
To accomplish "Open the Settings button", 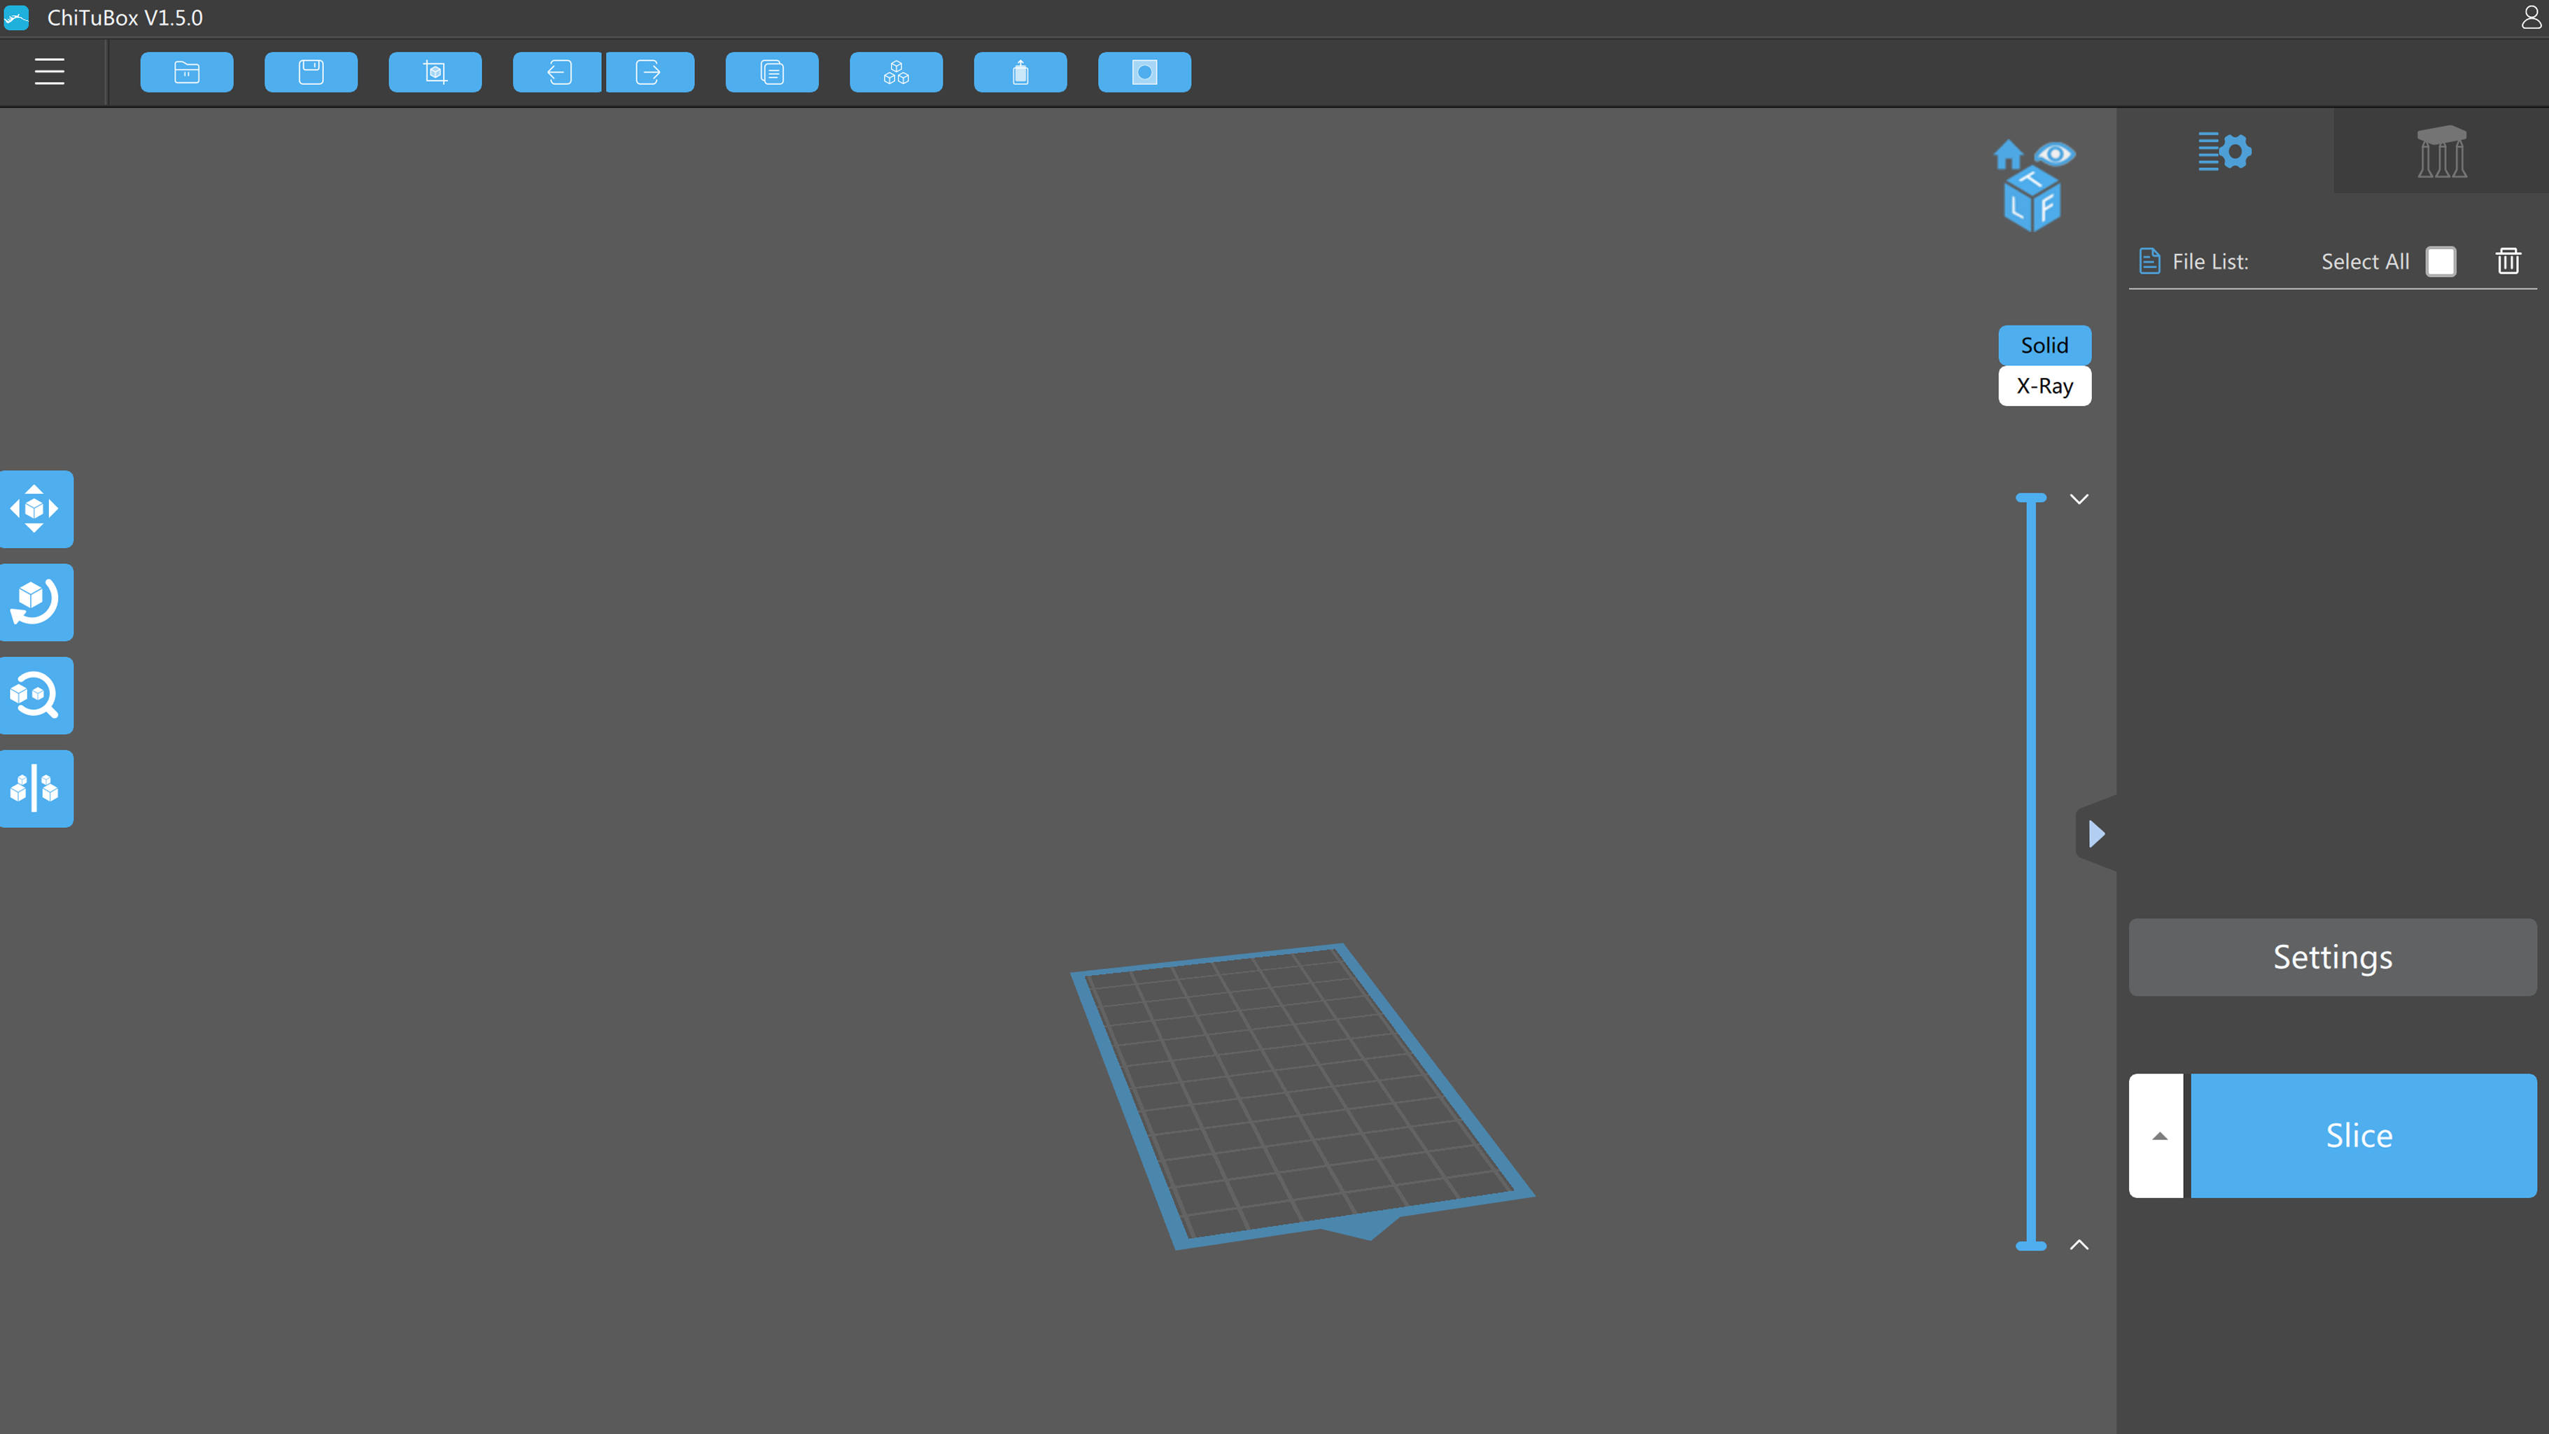I will 2332,957.
